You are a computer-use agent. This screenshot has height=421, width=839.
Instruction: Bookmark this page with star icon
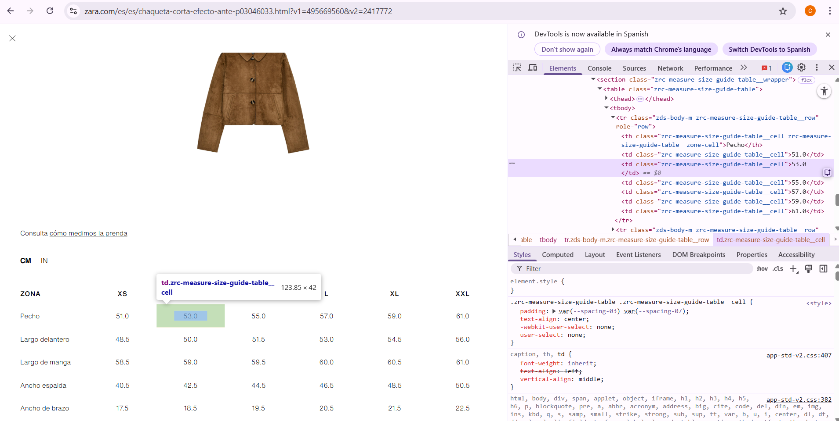(783, 11)
